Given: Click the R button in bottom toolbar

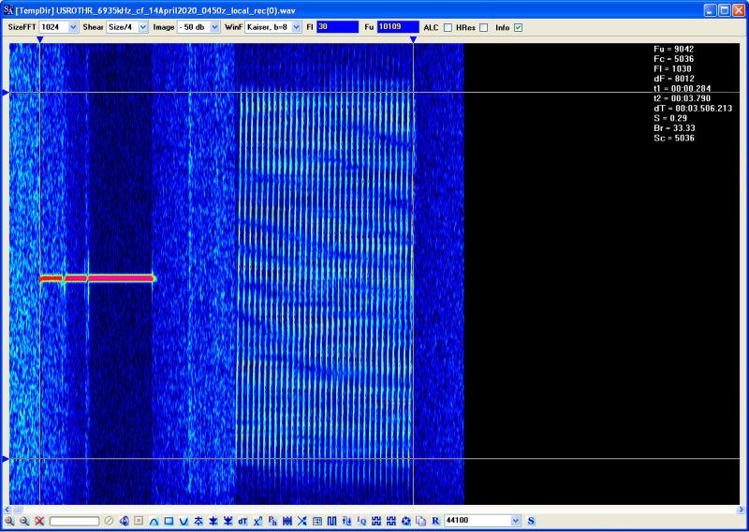Looking at the screenshot, I should click(435, 521).
